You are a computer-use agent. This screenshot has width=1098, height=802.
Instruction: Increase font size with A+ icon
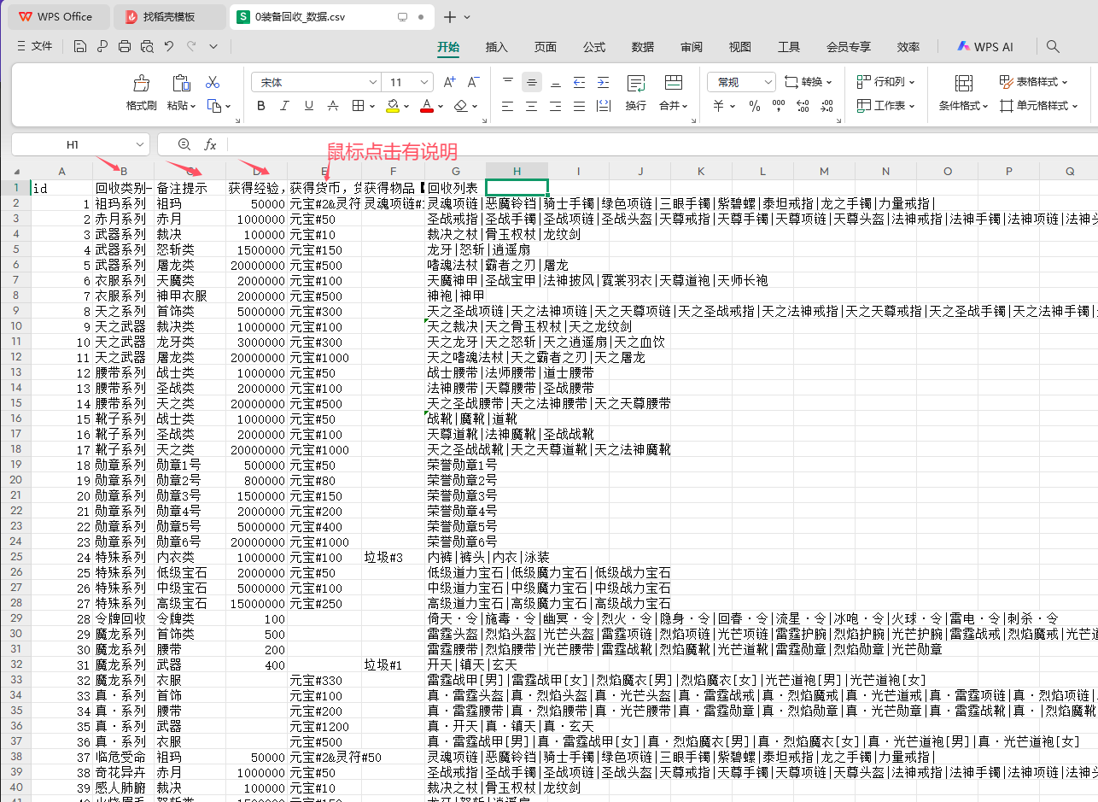coord(449,82)
